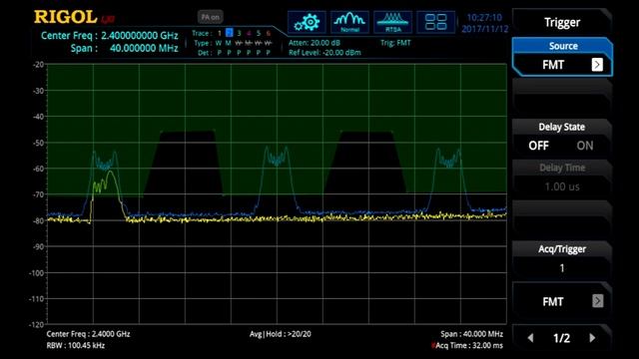Select the Acq/Trigger menu item

point(562,259)
